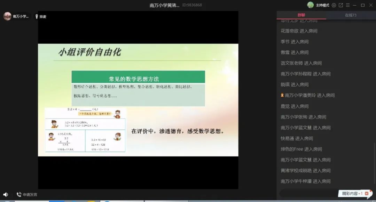This screenshot has height=202, width=376.
Task: Click the host's green avatar icon
Action: pos(310,5)
